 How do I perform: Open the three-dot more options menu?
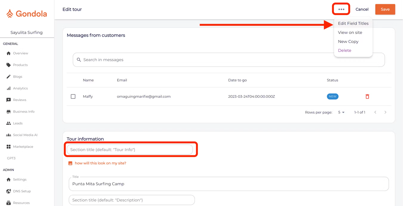[341, 9]
